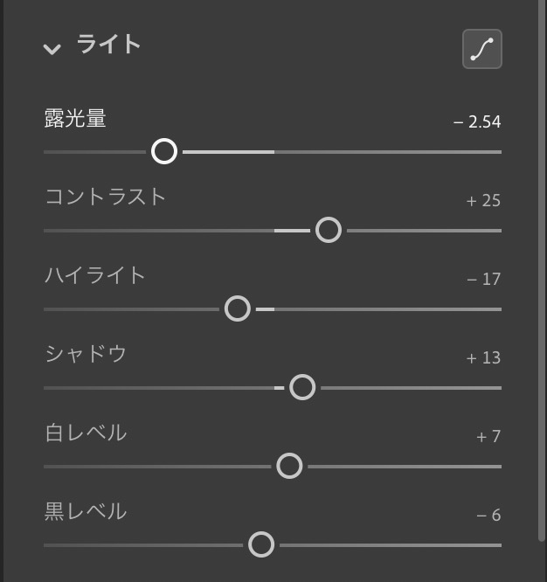Screen dimensions: 547x582
Task: Select the 露光量 value field -2.54
Action: point(477,121)
